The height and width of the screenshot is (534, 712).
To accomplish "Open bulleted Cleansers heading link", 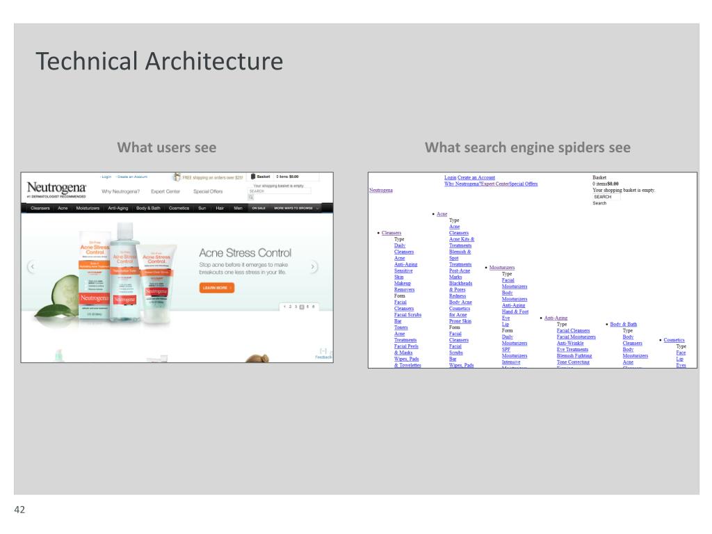I will 391,233.
